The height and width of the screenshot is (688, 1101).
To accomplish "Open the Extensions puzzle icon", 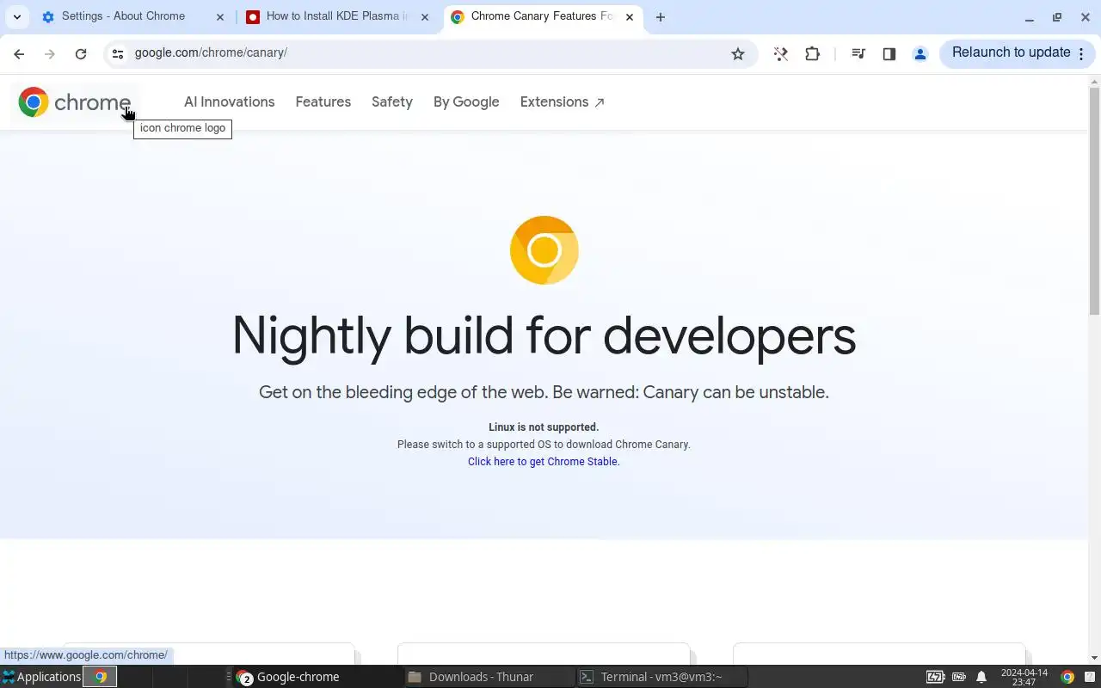I will click(812, 53).
